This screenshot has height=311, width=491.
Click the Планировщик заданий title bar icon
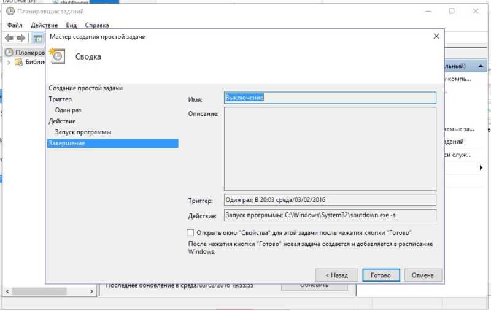(x=10, y=11)
